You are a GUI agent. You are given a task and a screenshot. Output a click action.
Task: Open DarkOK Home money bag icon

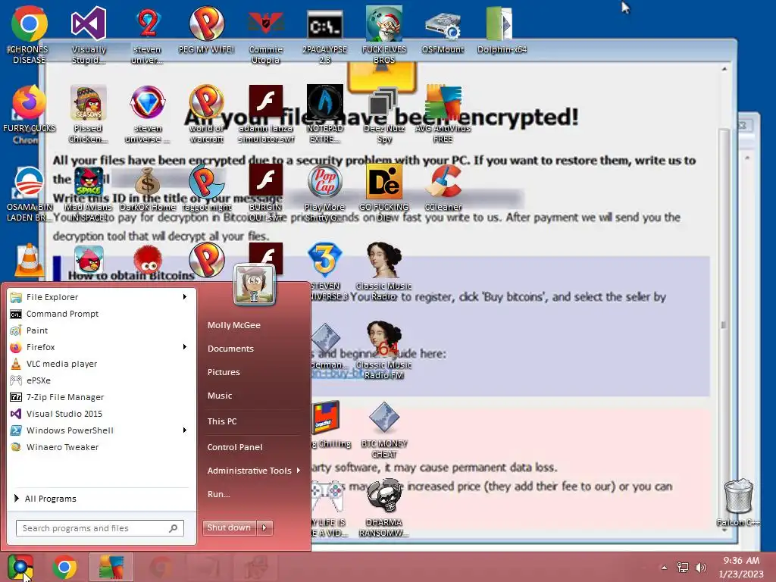pyautogui.click(x=148, y=188)
